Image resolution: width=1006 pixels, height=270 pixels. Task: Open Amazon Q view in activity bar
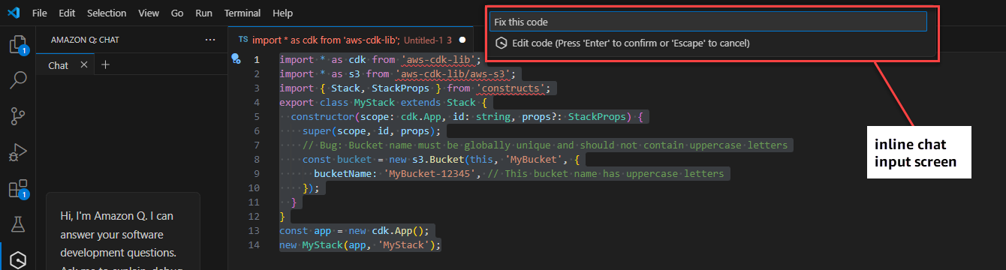[17, 259]
